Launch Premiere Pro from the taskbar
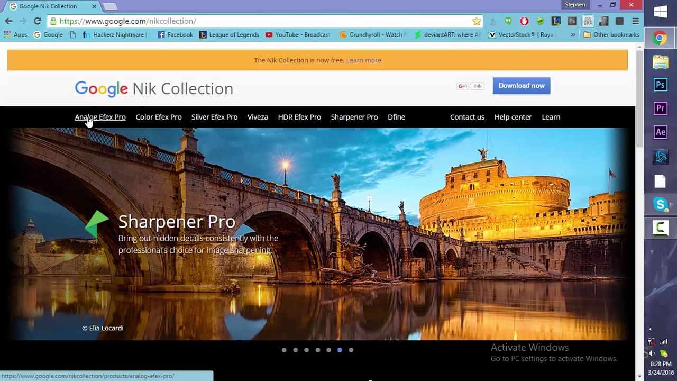This screenshot has height=381, width=677. coord(660,108)
